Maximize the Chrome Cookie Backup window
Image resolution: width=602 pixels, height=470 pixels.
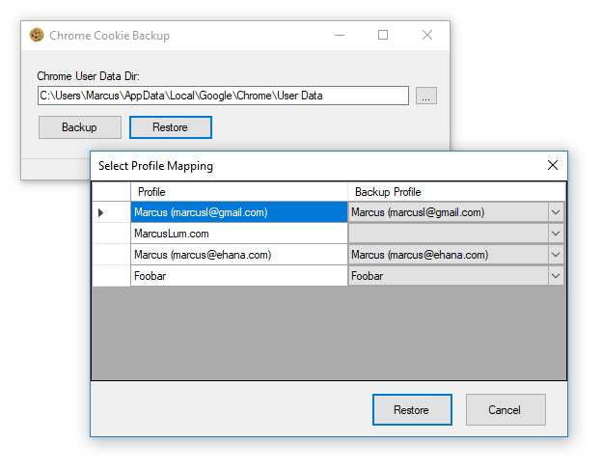(x=383, y=36)
